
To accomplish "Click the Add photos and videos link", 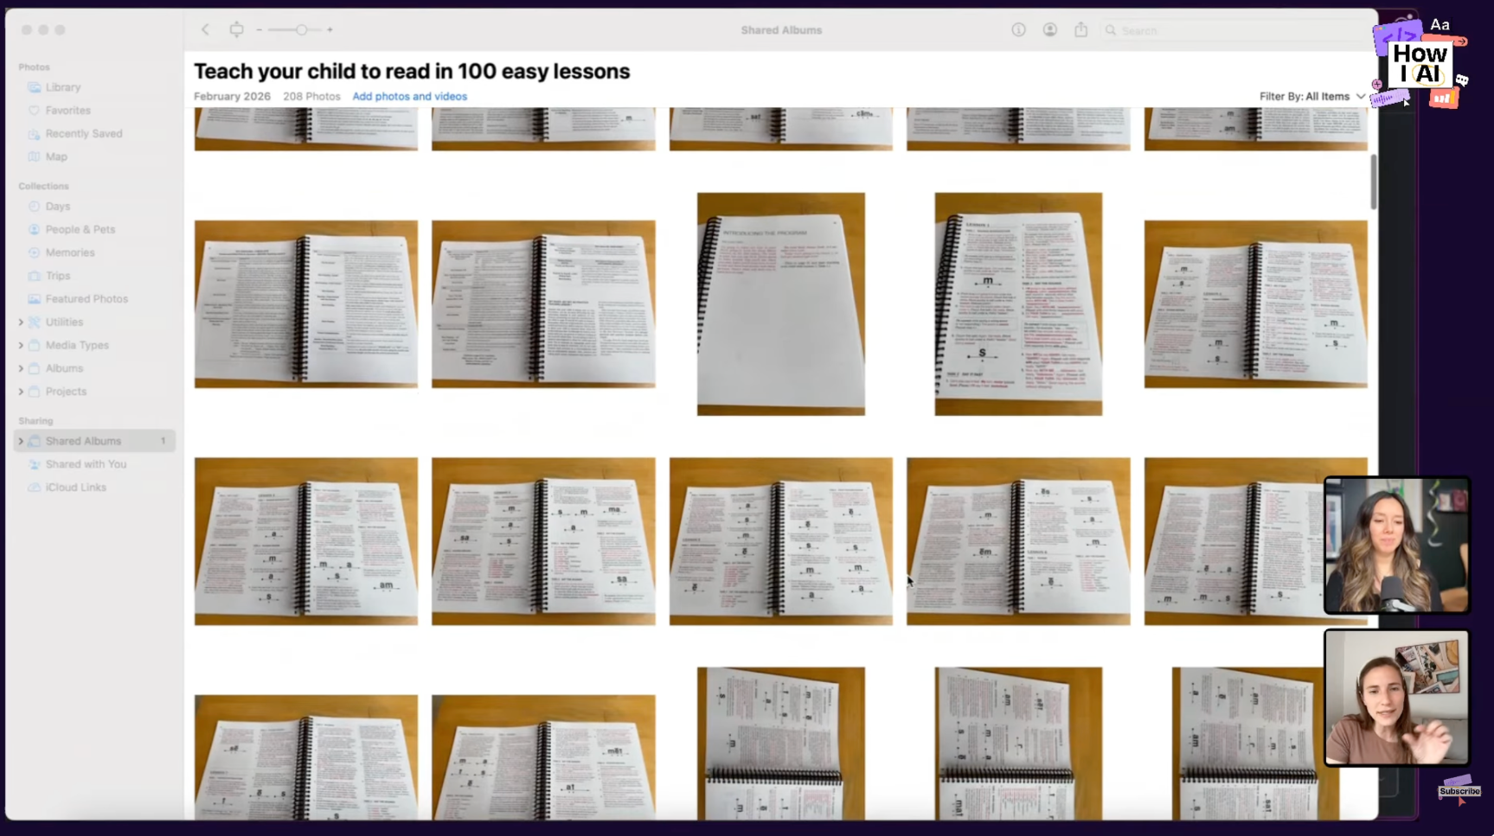I will coord(409,97).
